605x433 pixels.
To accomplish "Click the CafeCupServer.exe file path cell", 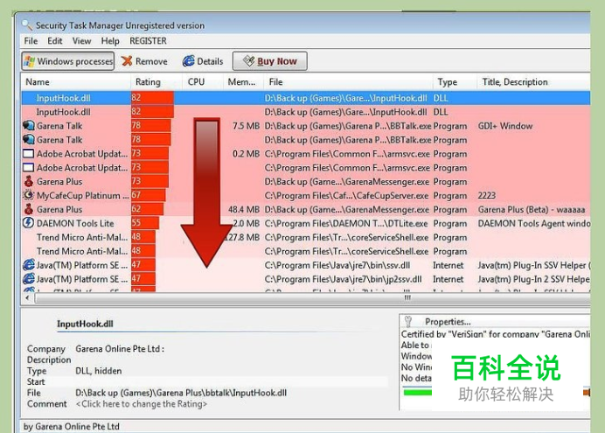I will (x=346, y=196).
